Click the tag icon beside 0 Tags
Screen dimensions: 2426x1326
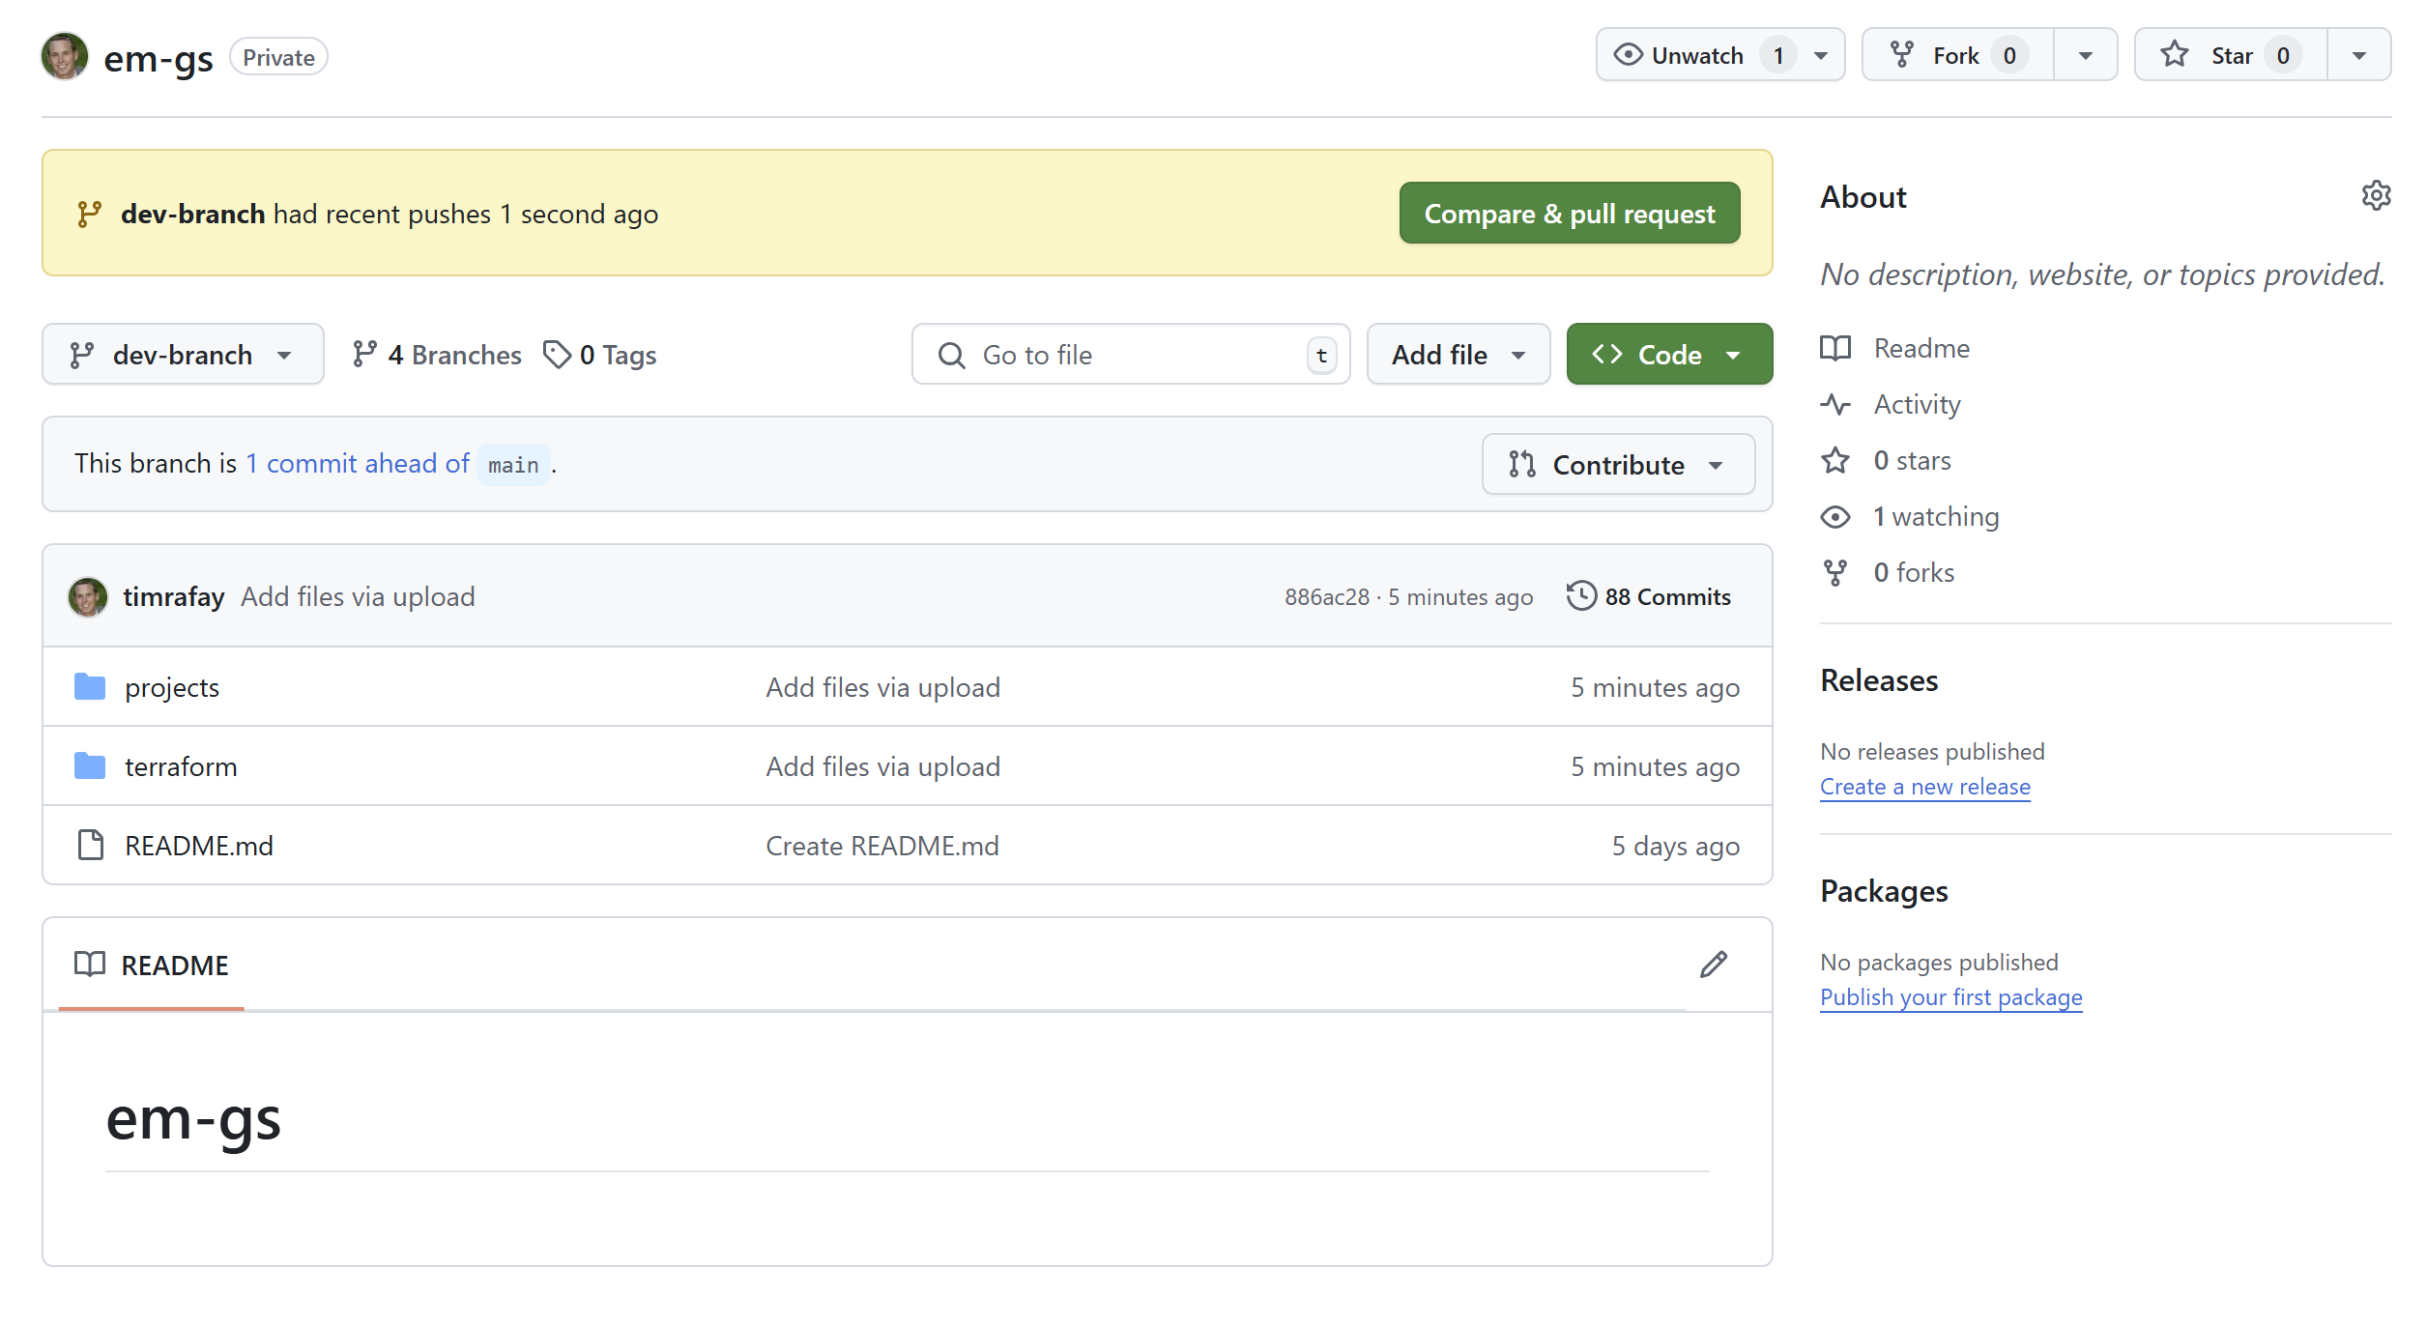click(557, 355)
